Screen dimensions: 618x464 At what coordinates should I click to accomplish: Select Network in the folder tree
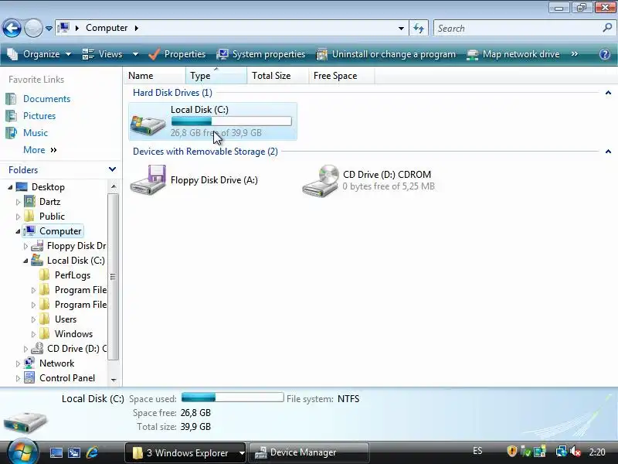coord(56,363)
